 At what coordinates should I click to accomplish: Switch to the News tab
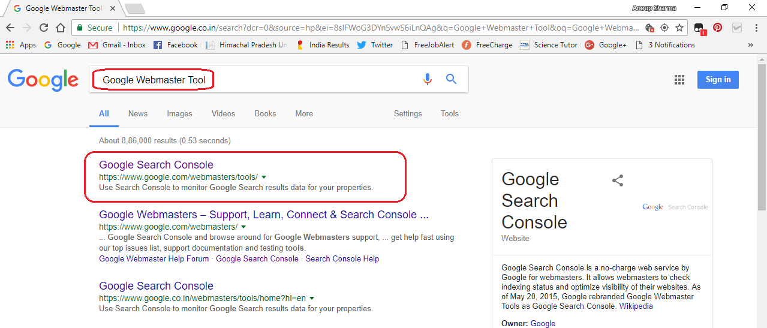[x=138, y=113]
